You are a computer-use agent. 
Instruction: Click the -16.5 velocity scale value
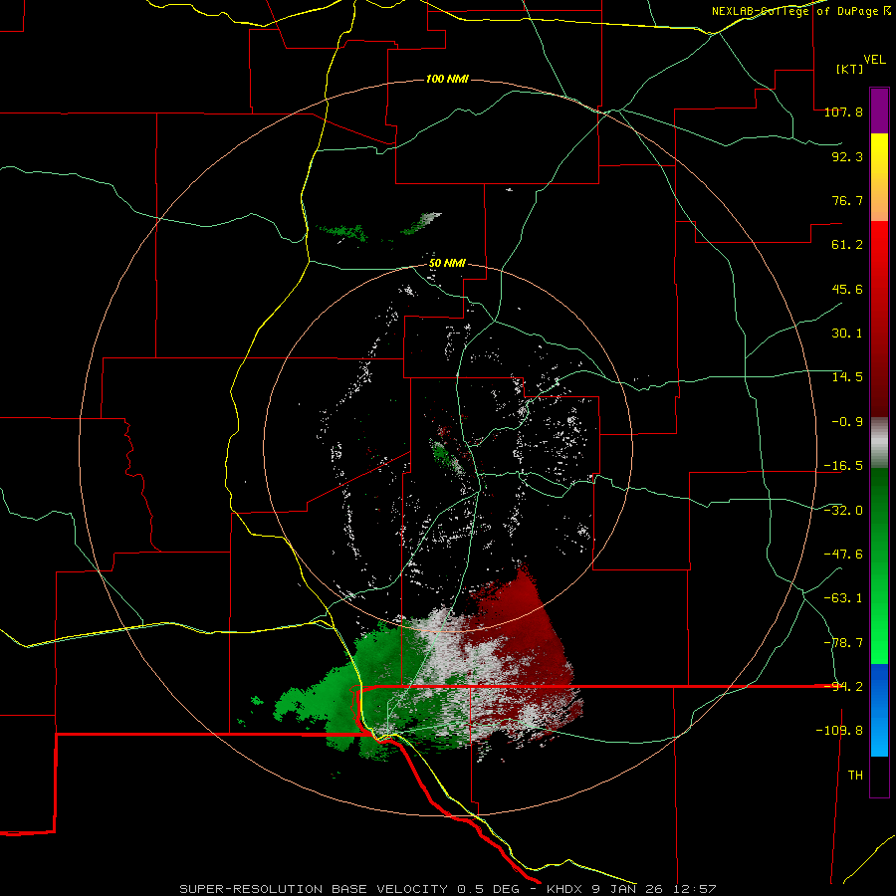(843, 466)
